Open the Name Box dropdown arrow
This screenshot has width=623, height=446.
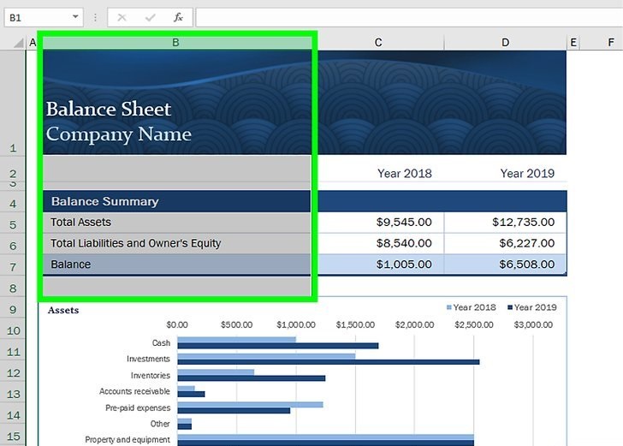75,17
